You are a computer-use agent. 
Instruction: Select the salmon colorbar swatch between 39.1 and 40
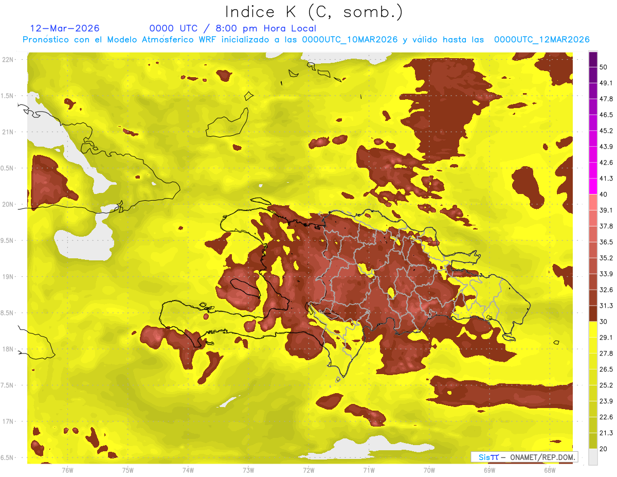point(593,202)
